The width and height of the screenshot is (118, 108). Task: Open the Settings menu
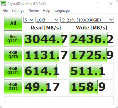pos(18,11)
